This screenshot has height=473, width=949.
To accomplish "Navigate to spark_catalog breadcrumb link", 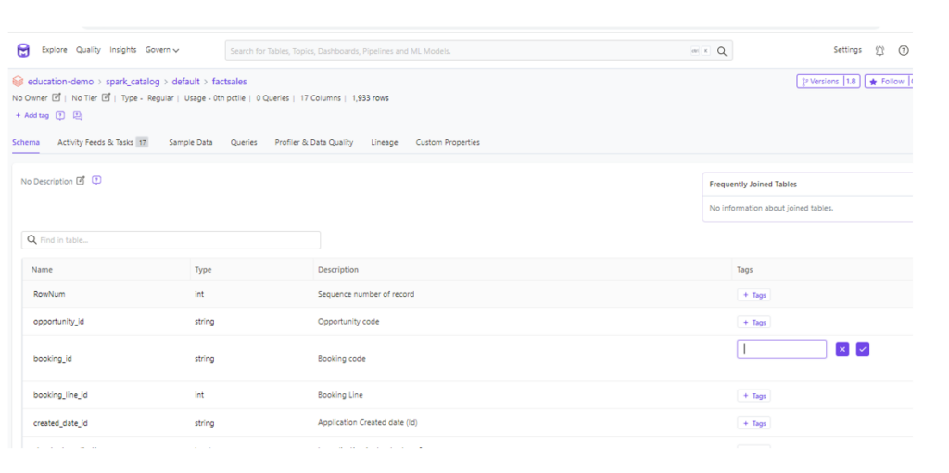I will 133,82.
